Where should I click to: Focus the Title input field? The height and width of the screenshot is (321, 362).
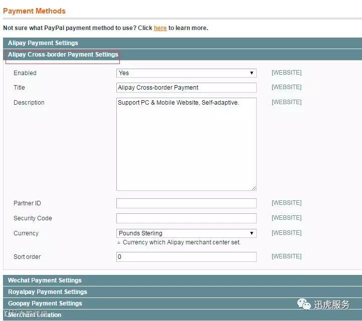187,88
